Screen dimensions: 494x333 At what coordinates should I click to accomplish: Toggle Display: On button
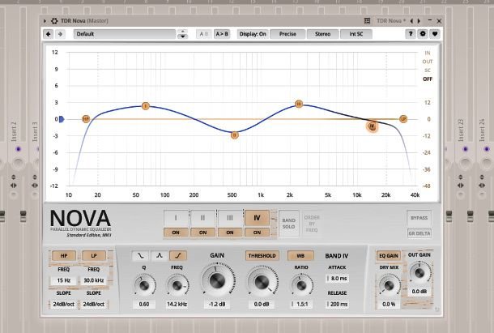[x=253, y=34]
